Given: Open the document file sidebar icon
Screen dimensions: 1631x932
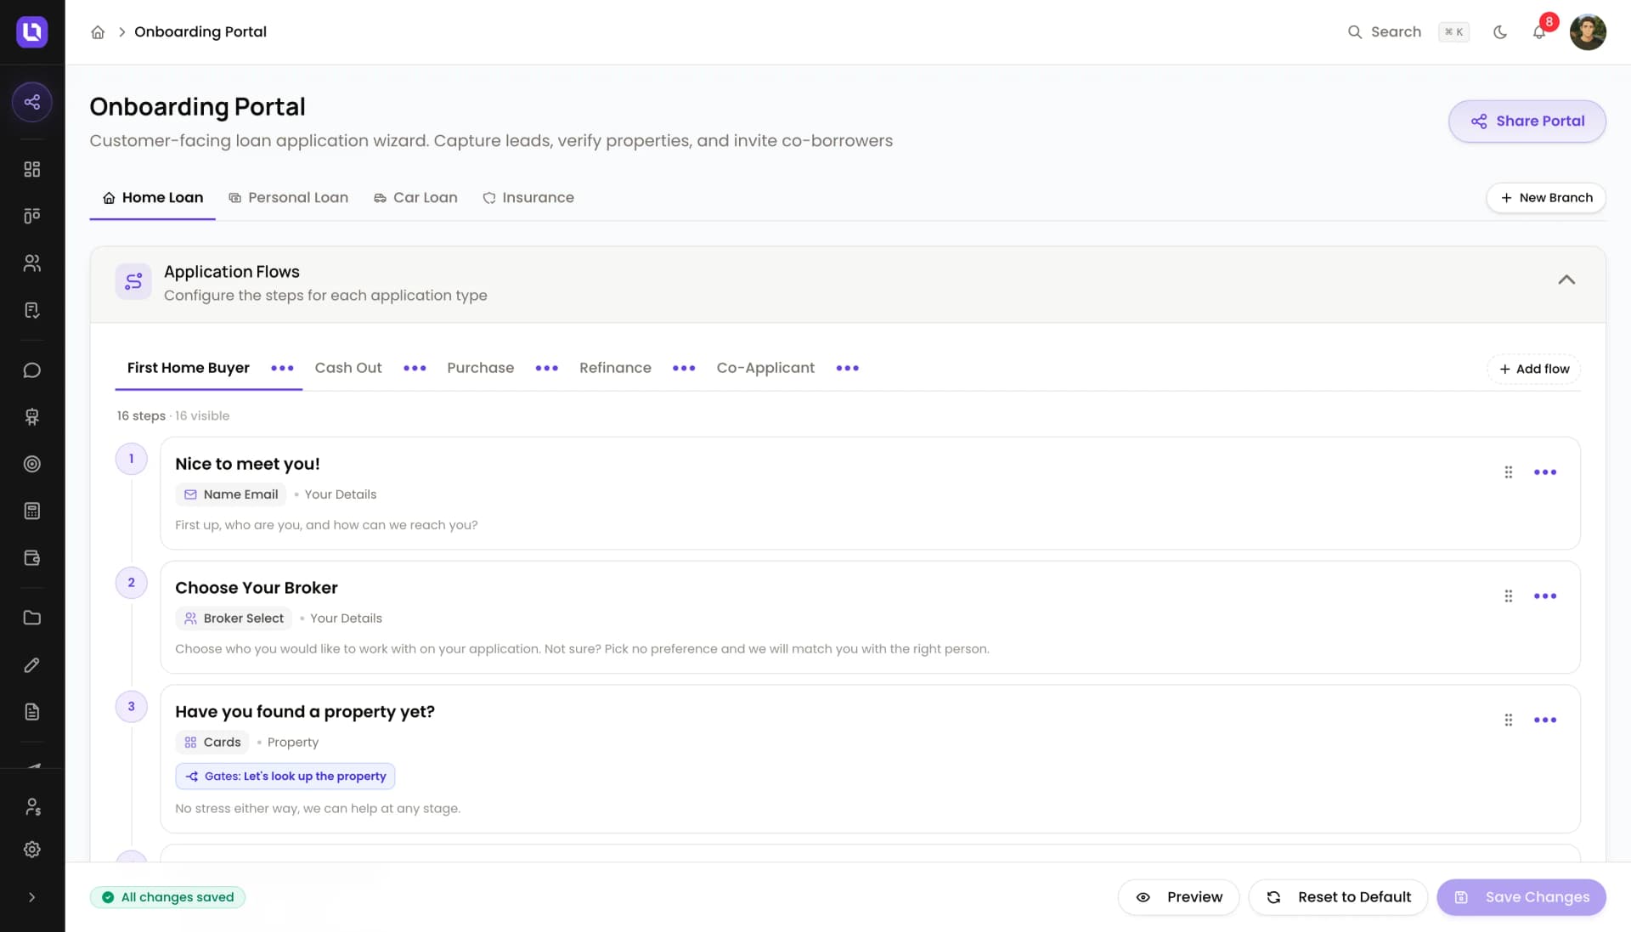Looking at the screenshot, I should coord(32,712).
